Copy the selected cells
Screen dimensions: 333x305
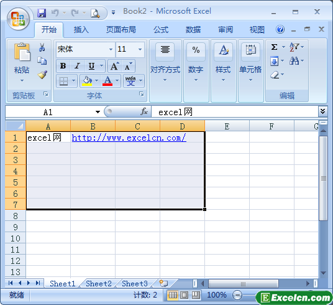pyautogui.click(x=42, y=60)
